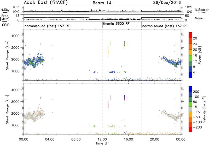Select the 'N.Sky' legend label

[x=5, y=10]
